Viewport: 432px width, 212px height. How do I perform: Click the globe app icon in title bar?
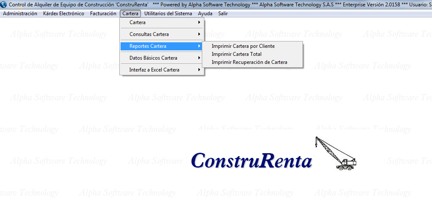click(4, 4)
